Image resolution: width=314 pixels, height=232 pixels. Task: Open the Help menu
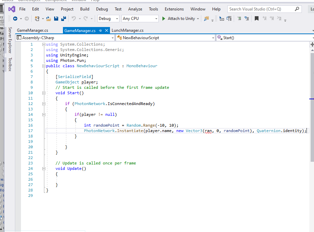pyautogui.click(x=216, y=9)
